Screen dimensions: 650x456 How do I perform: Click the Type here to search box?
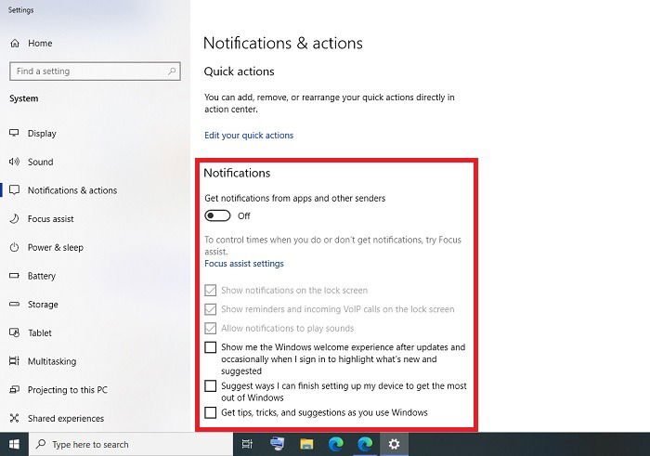(131, 445)
